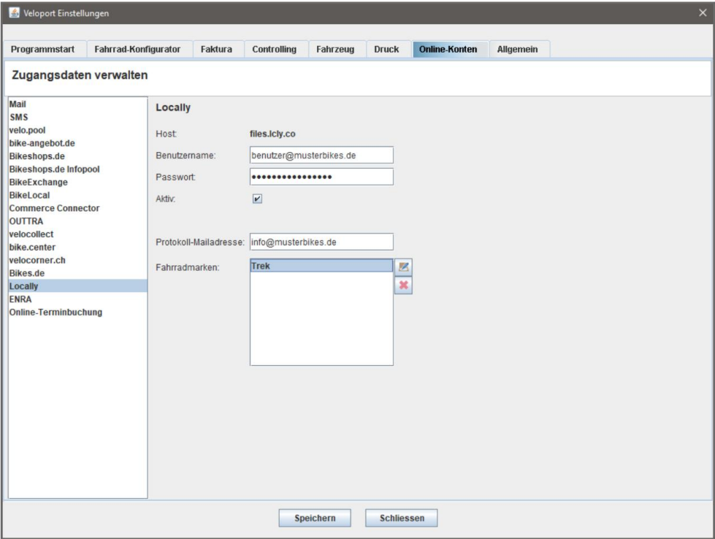Close the Veloport Einstellungen window
The width and height of the screenshot is (715, 539).
coord(703,12)
